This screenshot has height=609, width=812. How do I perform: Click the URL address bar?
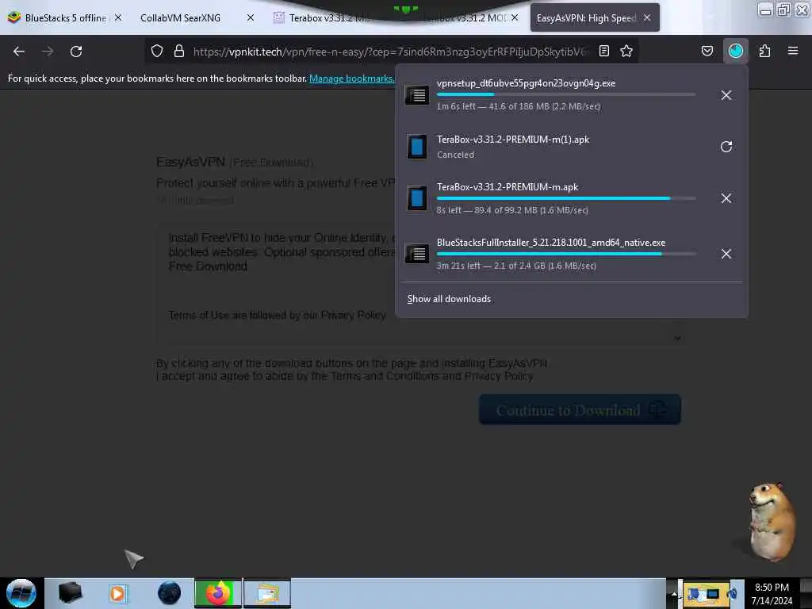391,52
